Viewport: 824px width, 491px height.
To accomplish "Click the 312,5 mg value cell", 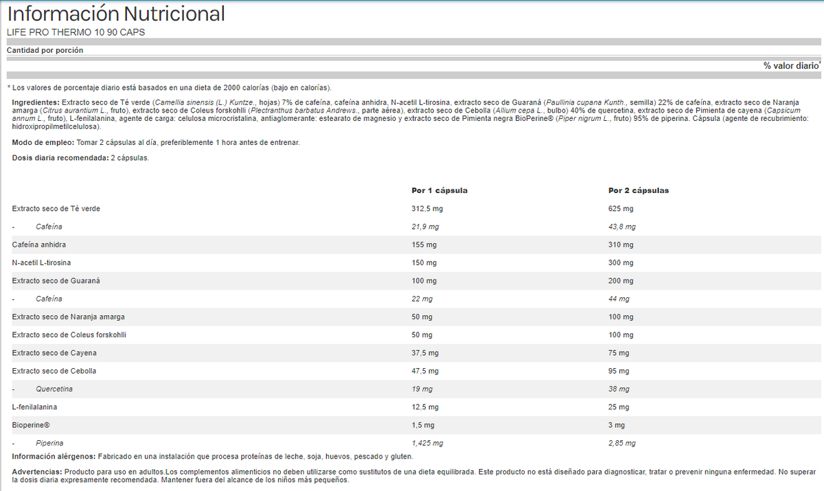I will pos(426,209).
